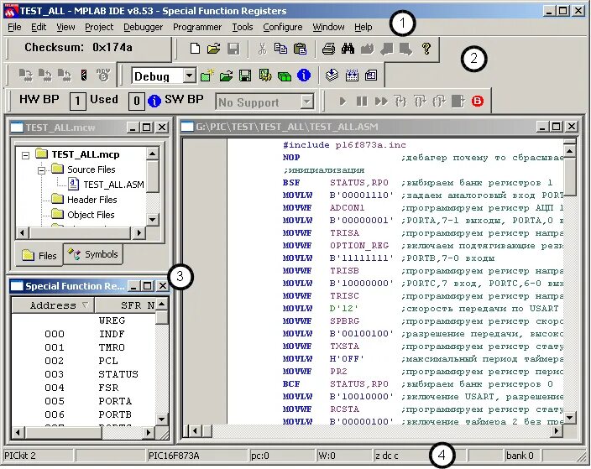591x469 pixels.
Task: Click the project tree scroll down arrow
Action: click(x=152, y=219)
